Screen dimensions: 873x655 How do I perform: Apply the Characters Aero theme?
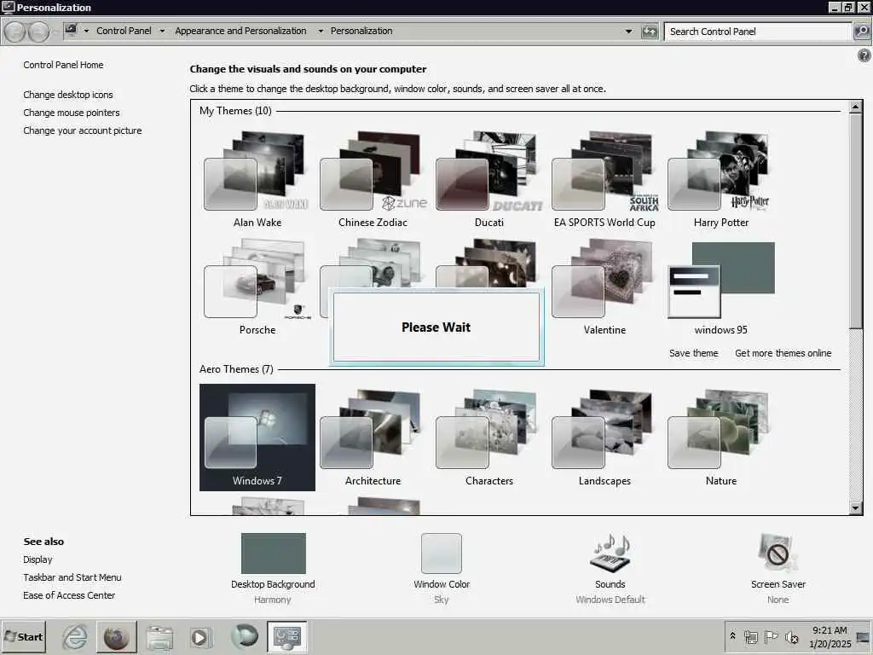489,438
